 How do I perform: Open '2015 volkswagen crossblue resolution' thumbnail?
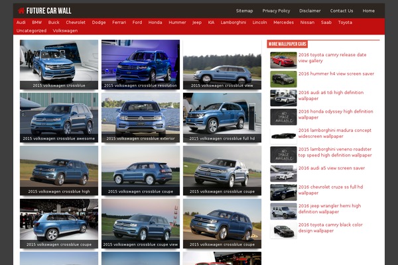pos(141,64)
